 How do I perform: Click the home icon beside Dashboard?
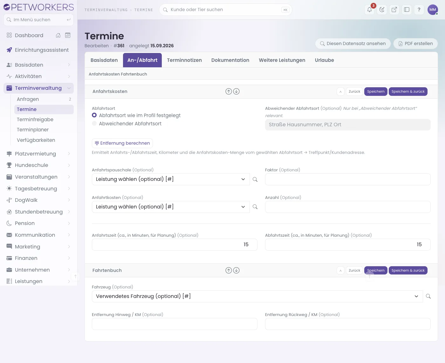tap(58, 35)
